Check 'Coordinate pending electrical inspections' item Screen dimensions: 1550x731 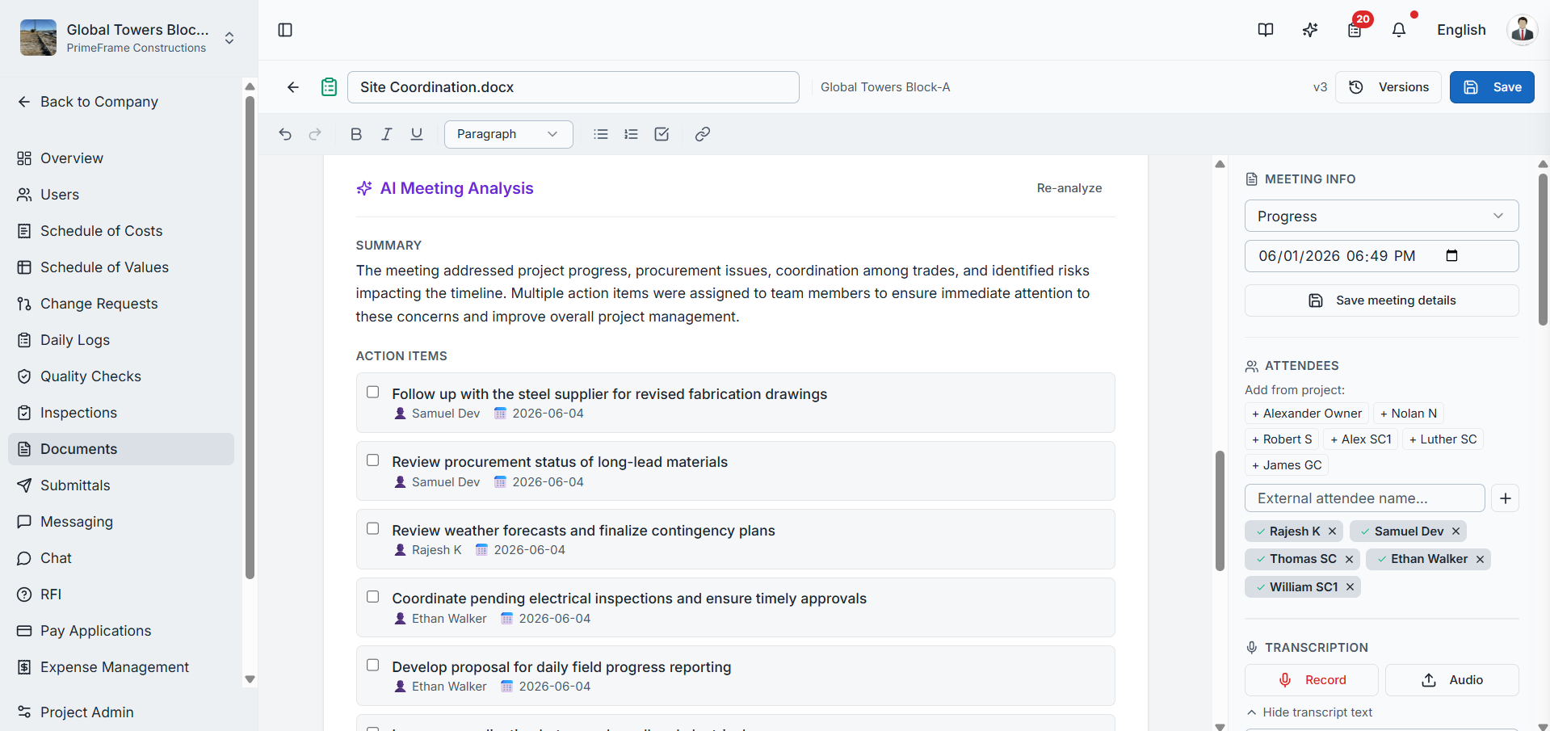[x=373, y=596]
